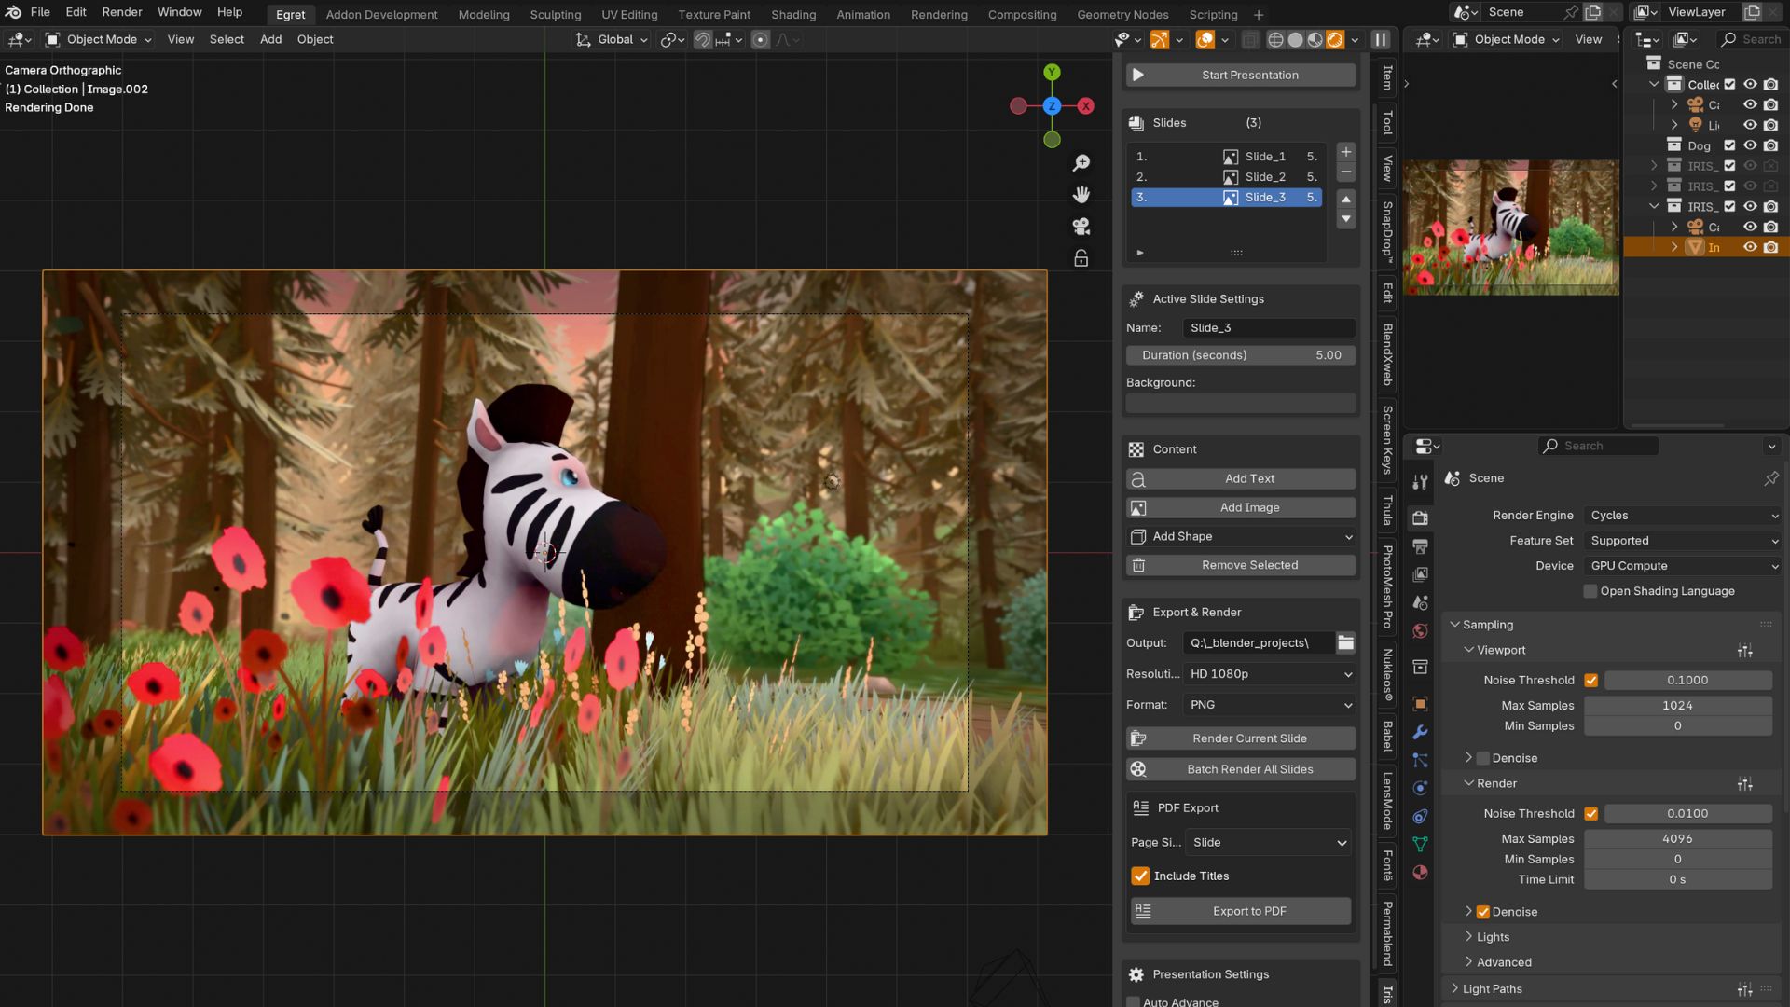The height and width of the screenshot is (1007, 1790).
Task: Switch to the Geometry Nodes workspace tab
Action: click(1122, 14)
